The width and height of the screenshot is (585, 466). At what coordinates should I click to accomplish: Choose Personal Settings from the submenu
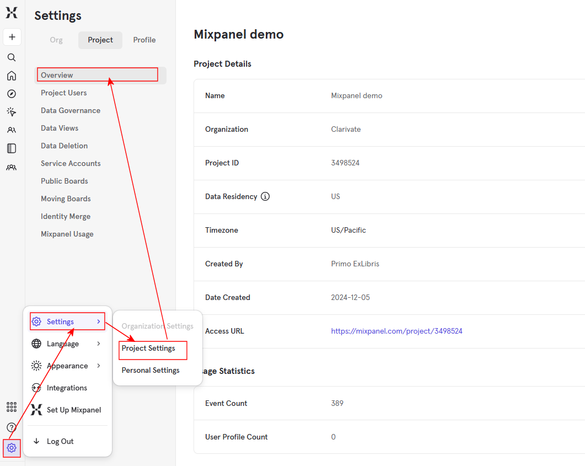150,370
